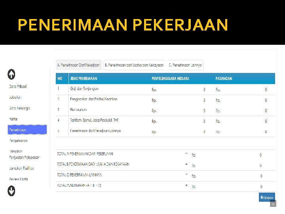Click TOTAL B PENERIMAAN DARI USAHA DAN KEKAYAAN label

pyautogui.click(x=93, y=164)
